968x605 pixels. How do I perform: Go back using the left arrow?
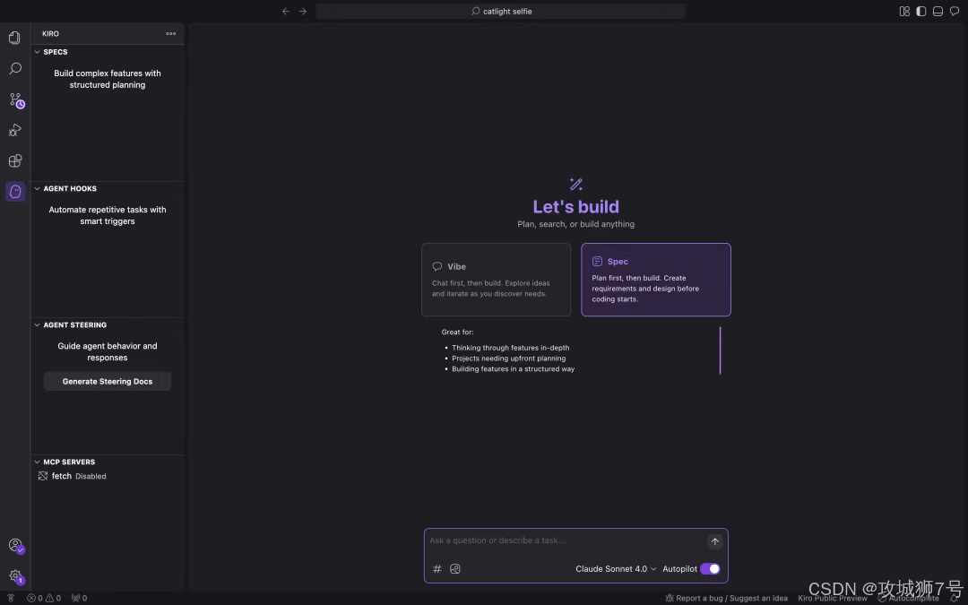pos(286,11)
